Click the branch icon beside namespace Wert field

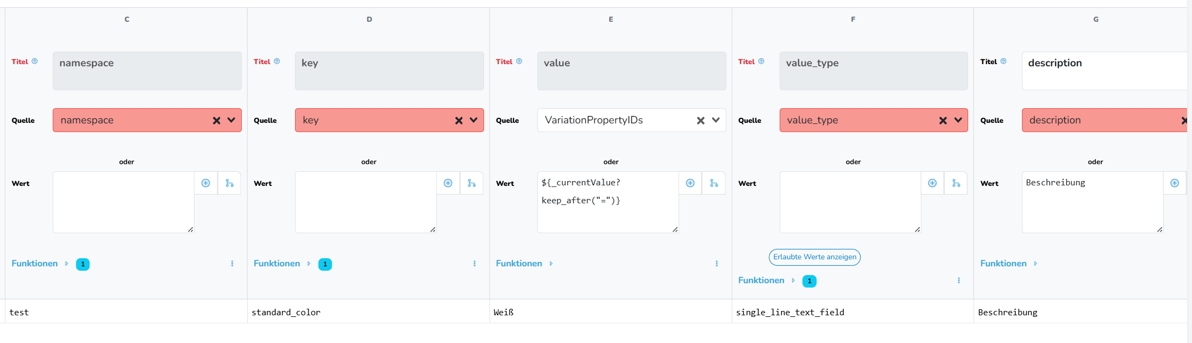click(x=229, y=183)
